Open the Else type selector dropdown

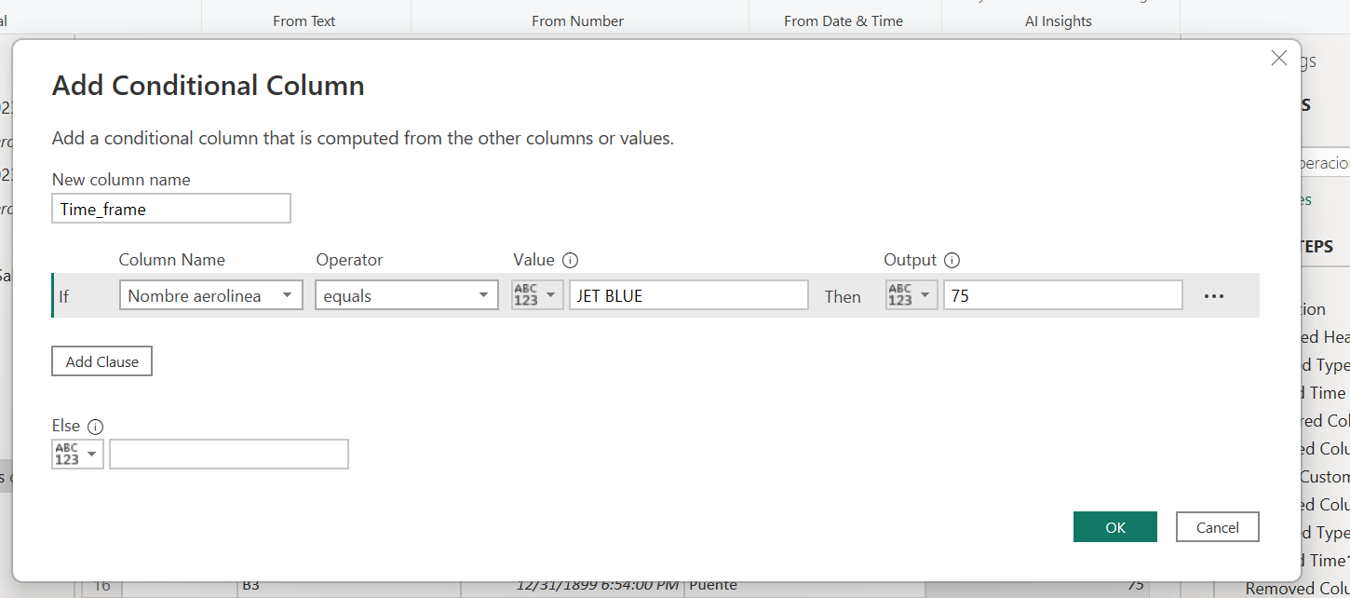click(x=78, y=454)
